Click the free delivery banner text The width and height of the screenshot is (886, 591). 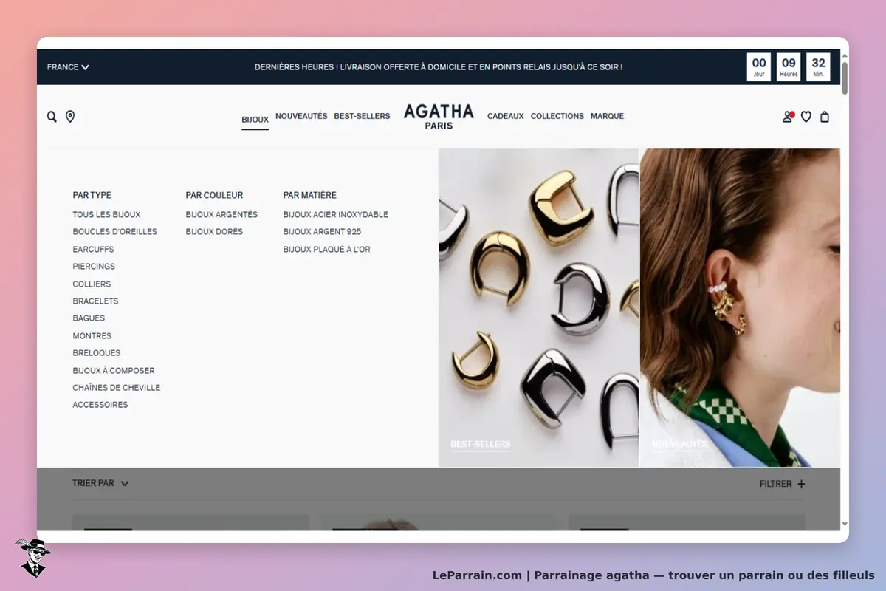(x=439, y=67)
